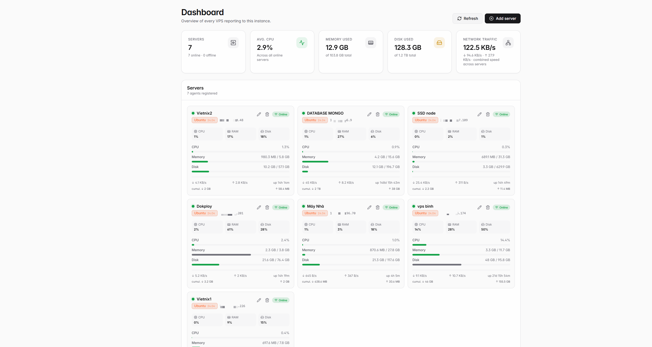The width and height of the screenshot is (652, 347).
Task: Edit the Dokploy server entry
Action: tap(259, 207)
